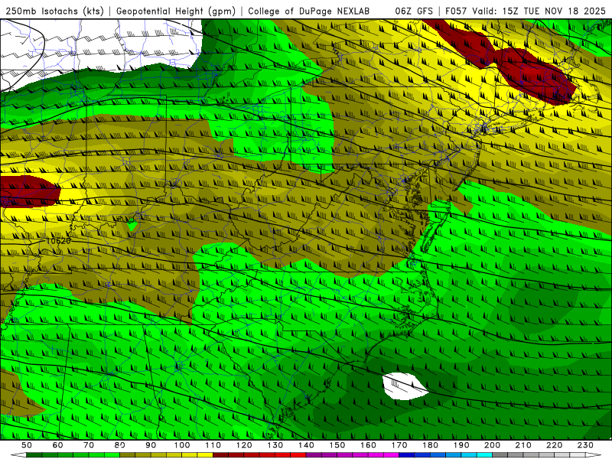Click the '10620' height contour label
Image resolution: width=612 pixels, height=459 pixels.
59,241
